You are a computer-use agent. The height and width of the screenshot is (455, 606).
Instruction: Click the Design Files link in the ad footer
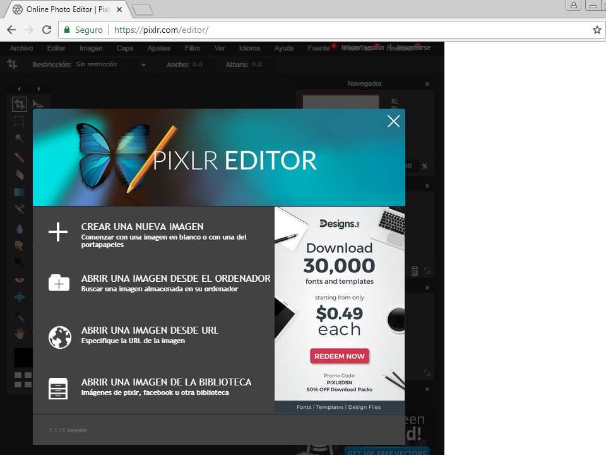click(364, 407)
